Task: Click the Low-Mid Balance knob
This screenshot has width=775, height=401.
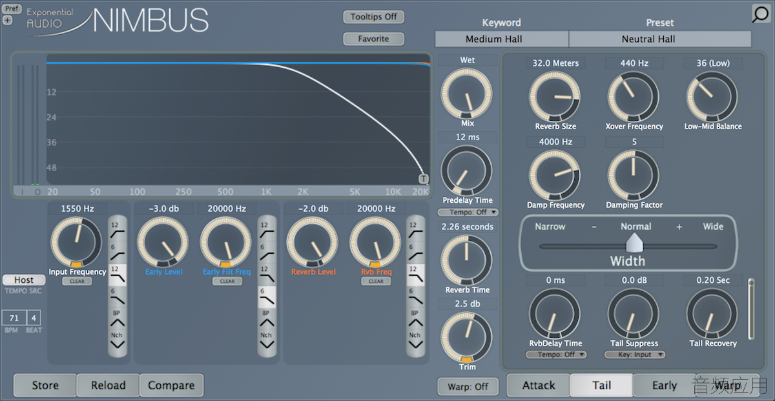Action: click(x=712, y=97)
